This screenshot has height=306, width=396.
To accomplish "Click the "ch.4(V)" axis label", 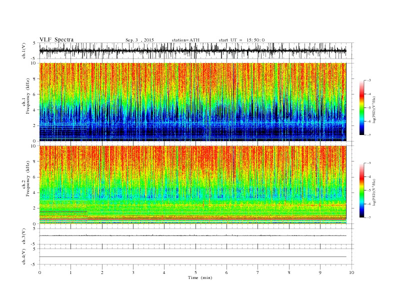I will pyautogui.click(x=24, y=256).
